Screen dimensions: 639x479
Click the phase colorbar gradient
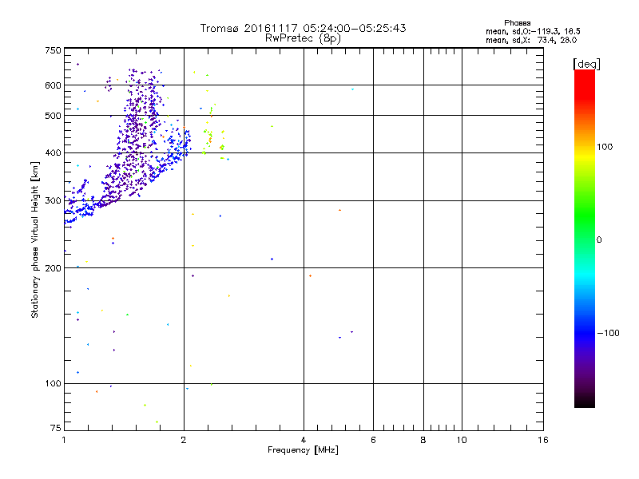(585, 238)
